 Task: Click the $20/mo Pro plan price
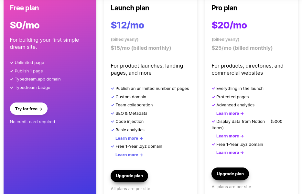229,25
